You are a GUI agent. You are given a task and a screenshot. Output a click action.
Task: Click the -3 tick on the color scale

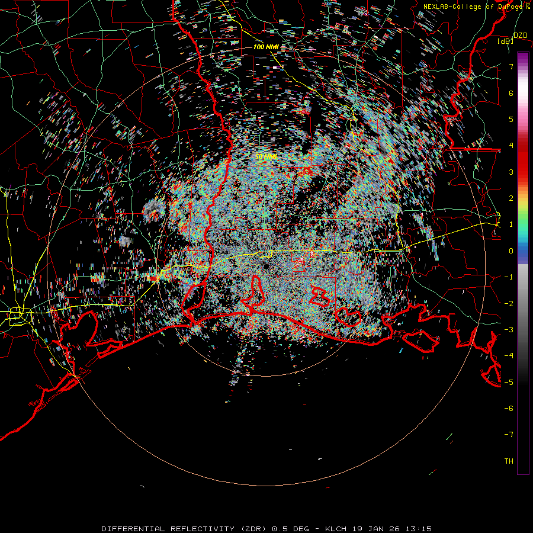pyautogui.click(x=509, y=330)
